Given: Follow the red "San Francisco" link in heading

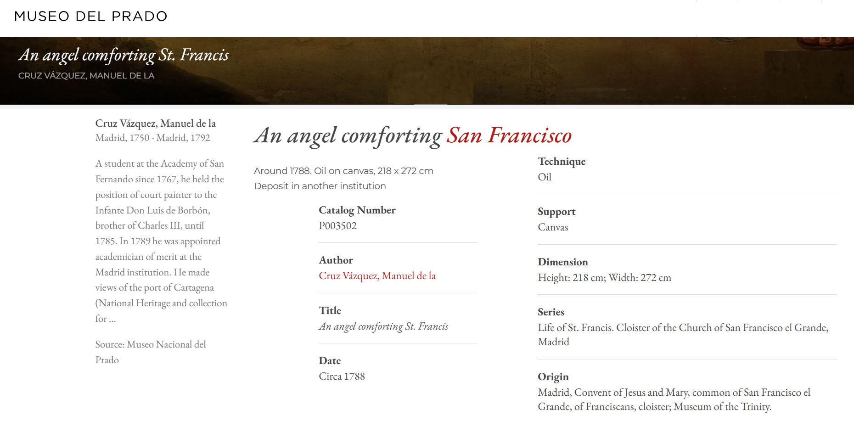Looking at the screenshot, I should (x=509, y=135).
